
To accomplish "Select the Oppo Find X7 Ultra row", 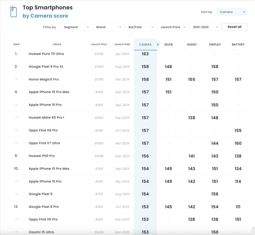I will tap(128, 143).
